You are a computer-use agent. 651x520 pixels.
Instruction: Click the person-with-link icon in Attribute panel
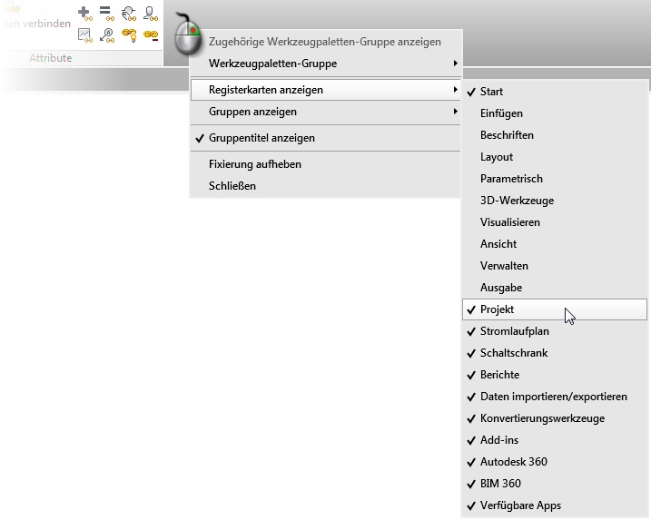pos(151,14)
